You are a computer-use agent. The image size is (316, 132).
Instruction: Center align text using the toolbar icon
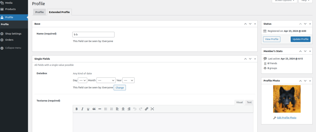(x=123, y=109)
